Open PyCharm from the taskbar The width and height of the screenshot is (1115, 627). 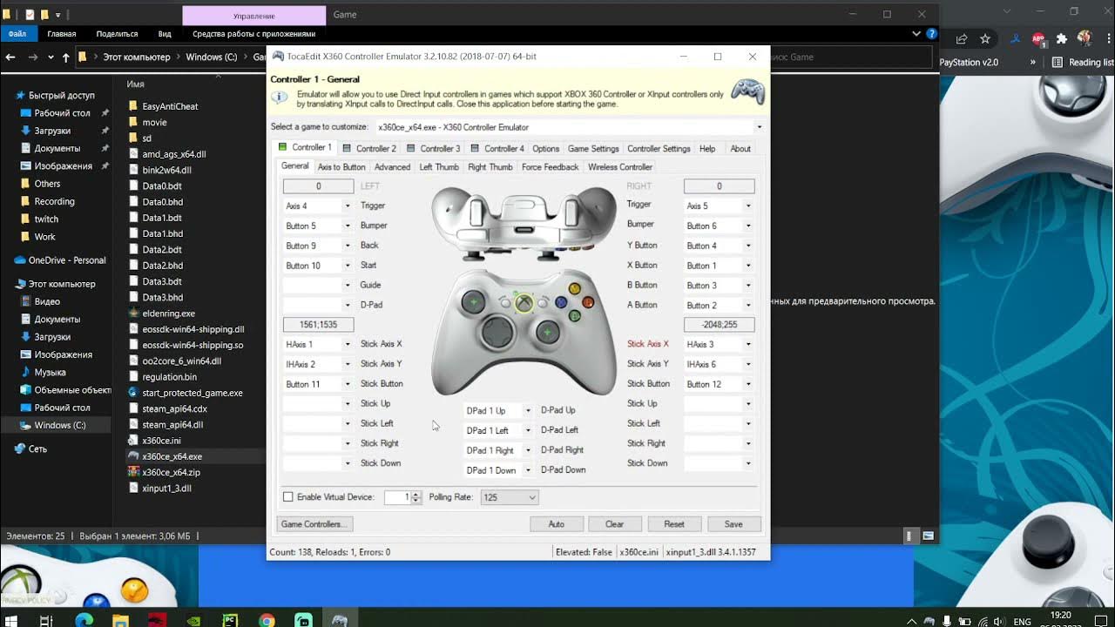[230, 621]
